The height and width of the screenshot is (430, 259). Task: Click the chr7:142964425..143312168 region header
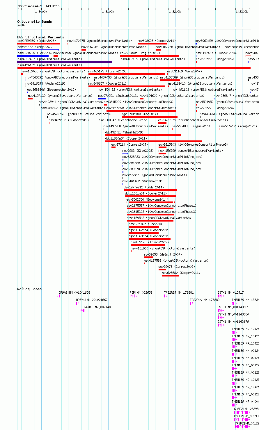tap(39, 6)
